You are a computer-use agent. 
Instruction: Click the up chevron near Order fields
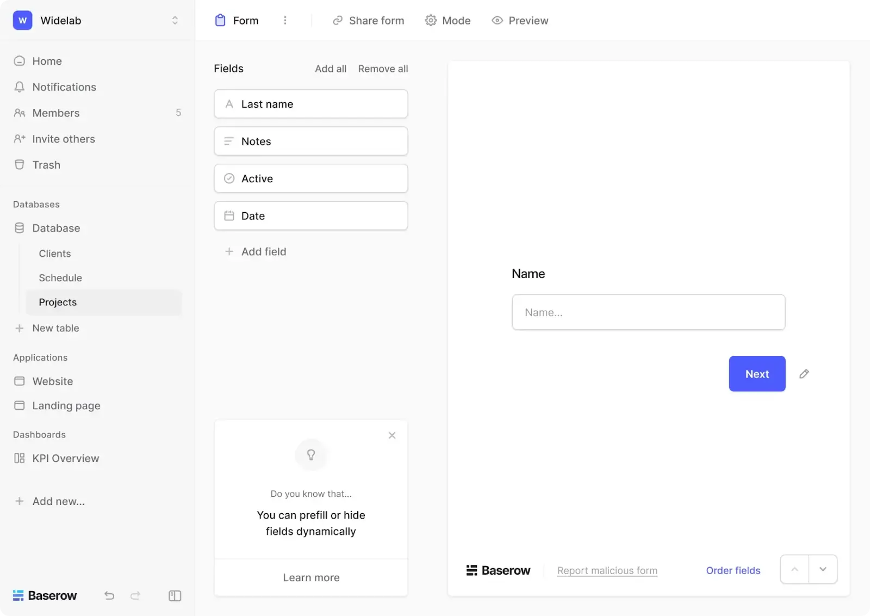[x=794, y=569]
